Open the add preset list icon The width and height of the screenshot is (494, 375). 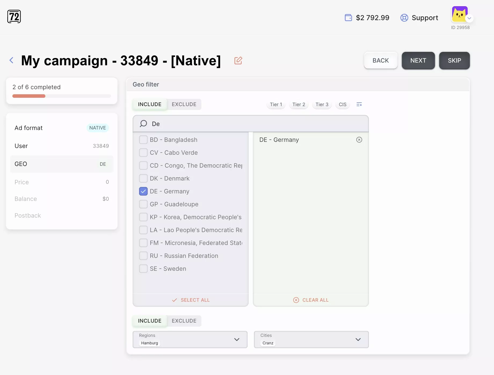(x=359, y=104)
